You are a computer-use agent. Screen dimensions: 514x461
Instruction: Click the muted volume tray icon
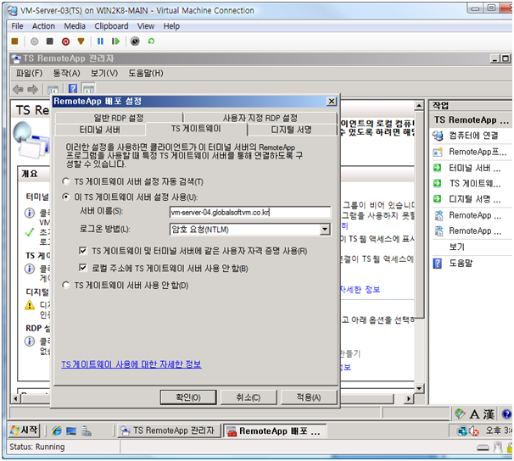point(474,430)
